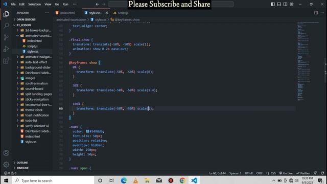Image resolution: width=327 pixels, height=184 pixels.
Task: Click the Prettier status bar item
Action: [x=303, y=173]
